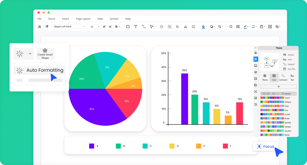This screenshot has height=165, width=307.
Task: Switch to the Connector tab in Theme panel
Action: click(283, 78)
